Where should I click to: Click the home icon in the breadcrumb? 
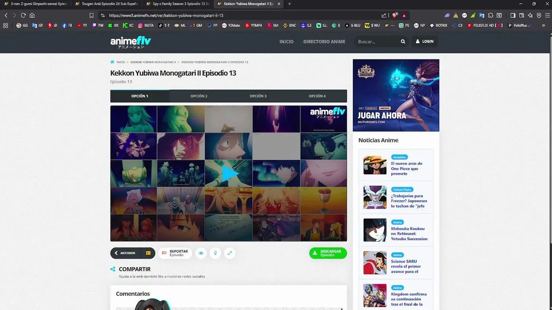tap(113, 62)
